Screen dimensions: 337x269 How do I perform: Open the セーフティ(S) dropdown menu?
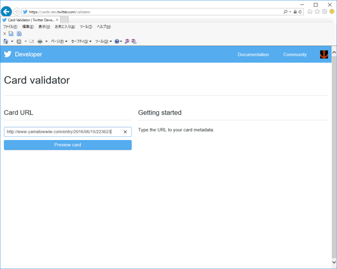pyautogui.click(x=81, y=42)
